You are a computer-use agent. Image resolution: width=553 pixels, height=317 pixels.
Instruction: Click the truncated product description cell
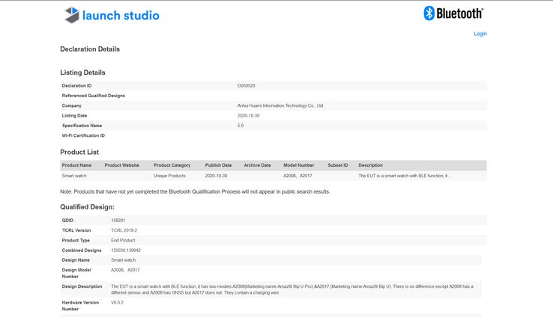point(405,176)
